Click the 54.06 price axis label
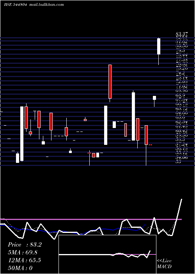 point(181,157)
